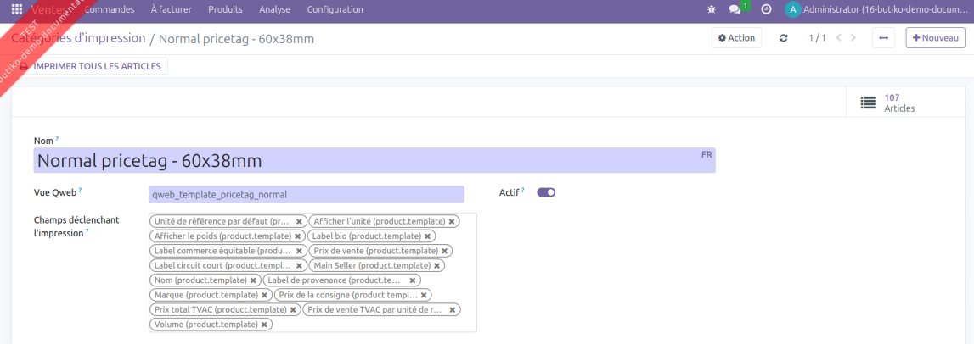The image size is (974, 344).
Task: Open the Action dropdown
Action: pyautogui.click(x=737, y=38)
